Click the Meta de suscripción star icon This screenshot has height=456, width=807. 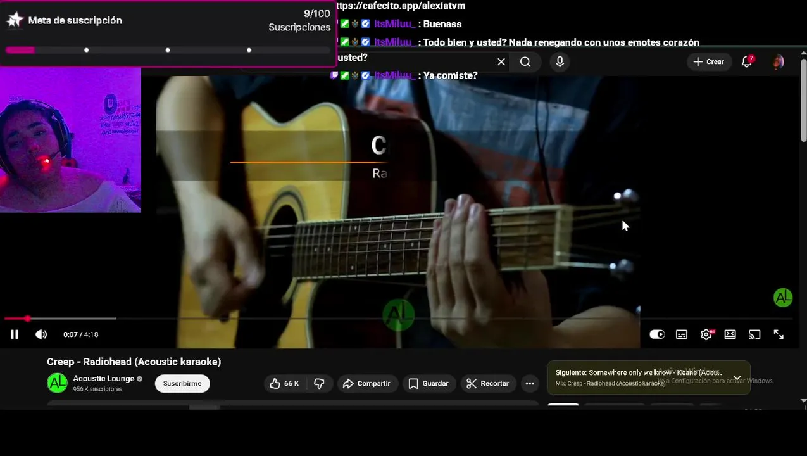pyautogui.click(x=15, y=20)
